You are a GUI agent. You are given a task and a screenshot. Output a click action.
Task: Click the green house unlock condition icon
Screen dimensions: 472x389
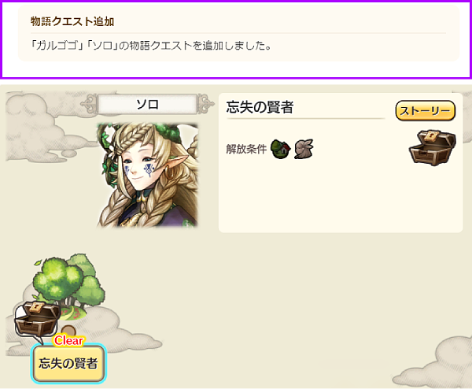280,149
